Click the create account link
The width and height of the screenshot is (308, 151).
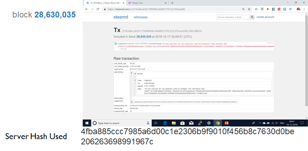(x=265, y=17)
